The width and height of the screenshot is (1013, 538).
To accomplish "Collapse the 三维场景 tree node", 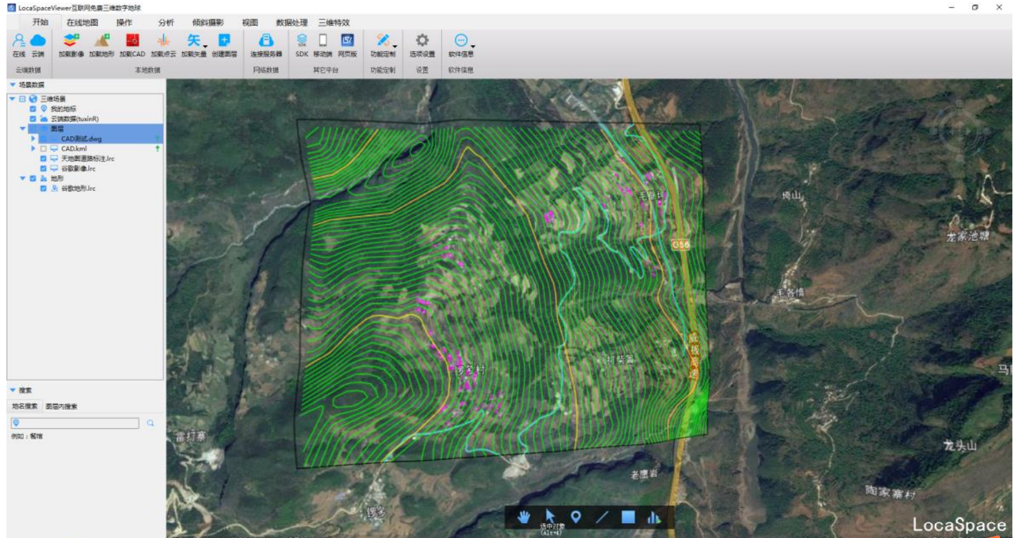I will click(12, 99).
